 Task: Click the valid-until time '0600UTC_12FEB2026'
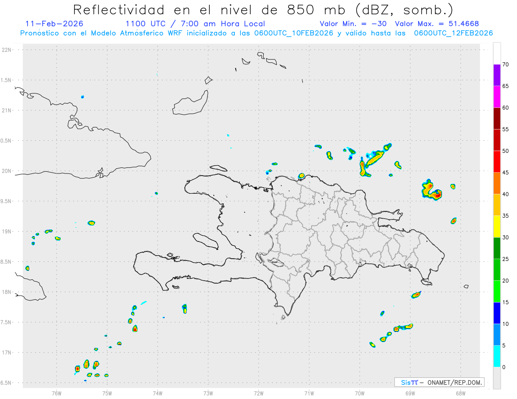[x=453, y=33]
